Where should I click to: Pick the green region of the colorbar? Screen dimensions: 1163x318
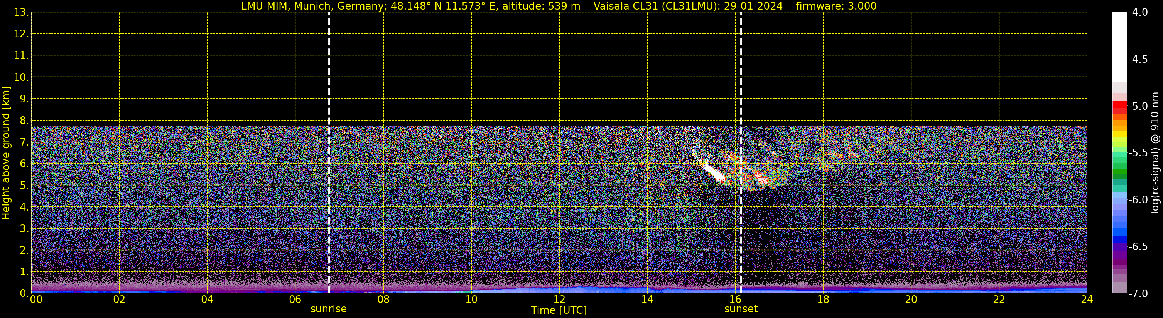(x=1119, y=172)
